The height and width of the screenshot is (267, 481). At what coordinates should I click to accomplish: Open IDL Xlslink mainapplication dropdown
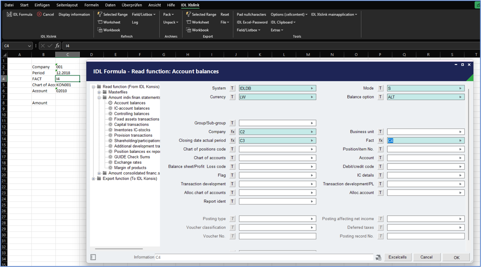click(334, 15)
